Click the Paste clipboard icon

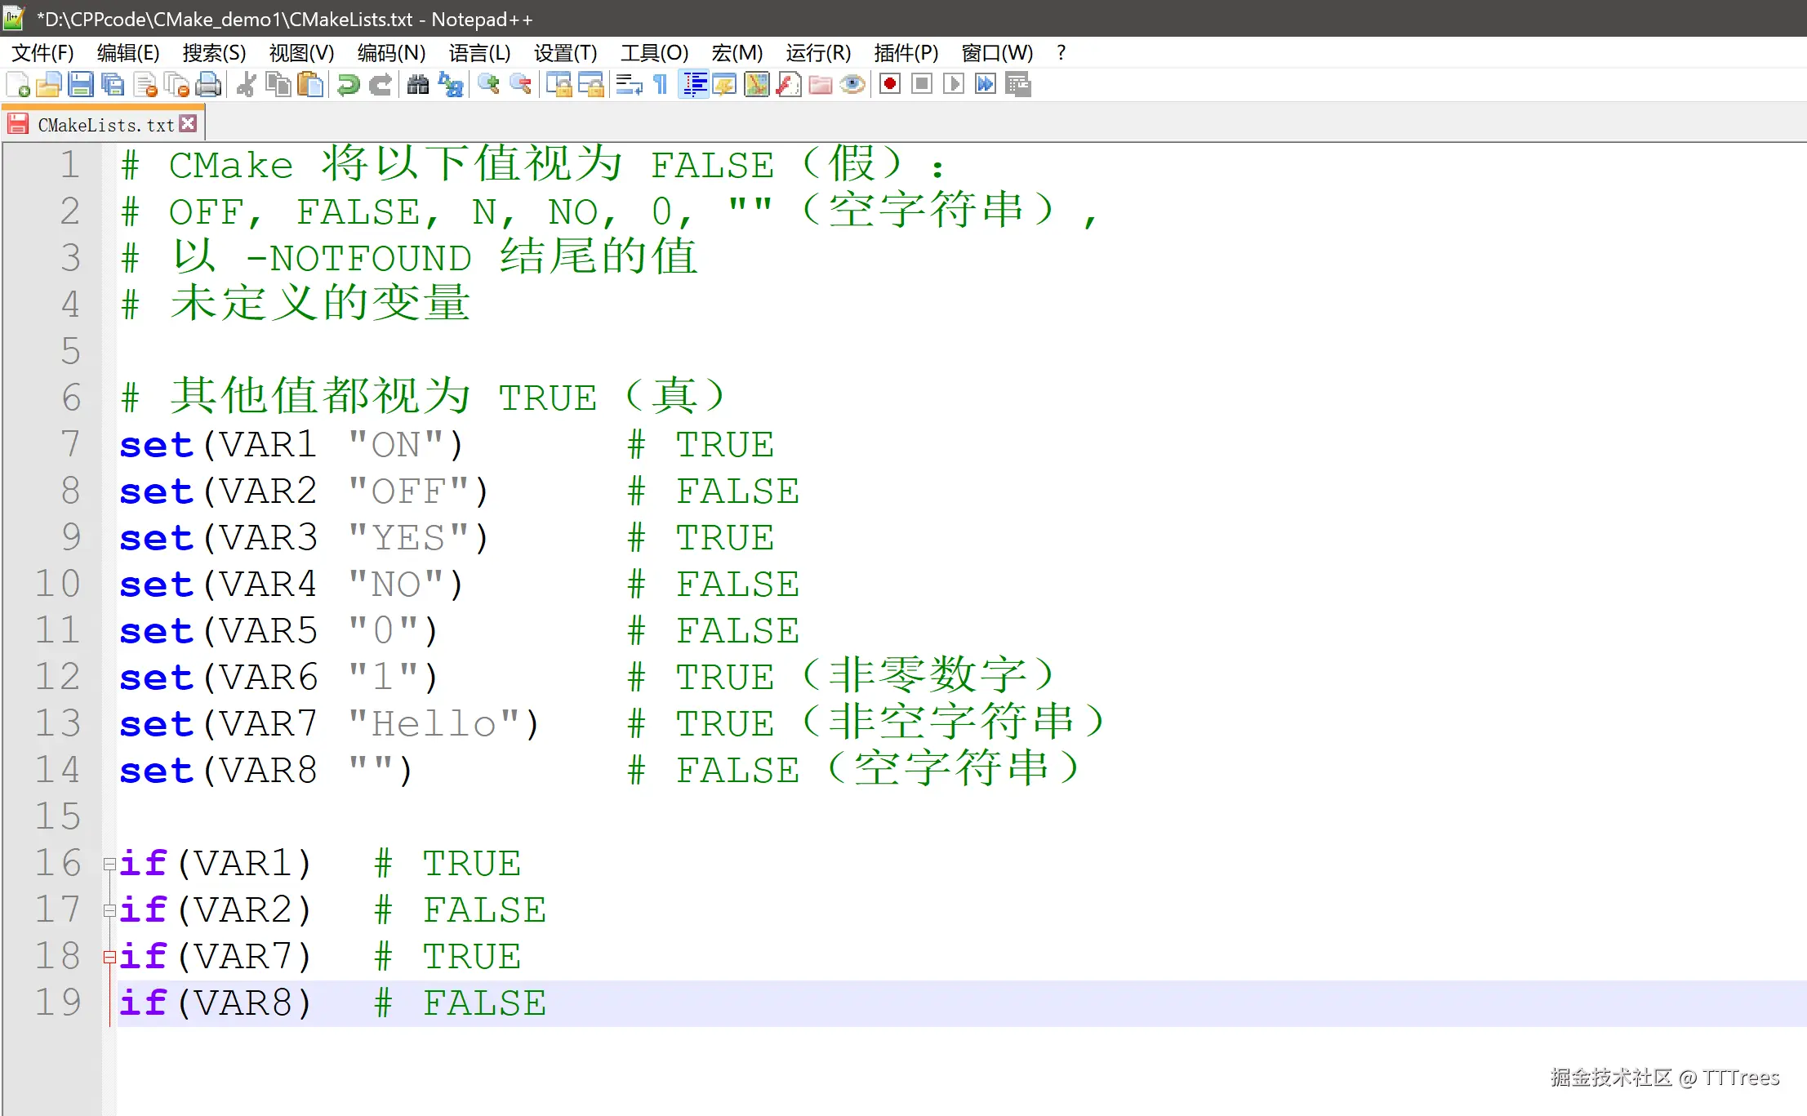[310, 85]
